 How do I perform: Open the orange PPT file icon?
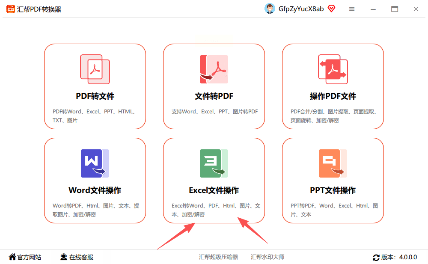[x=333, y=163]
